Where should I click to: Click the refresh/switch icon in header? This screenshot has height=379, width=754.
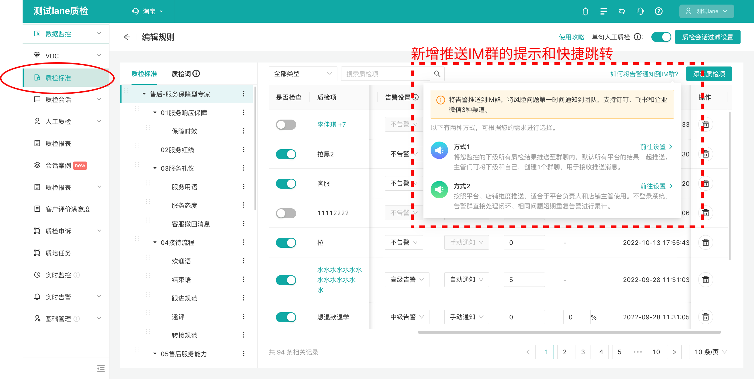coord(622,11)
